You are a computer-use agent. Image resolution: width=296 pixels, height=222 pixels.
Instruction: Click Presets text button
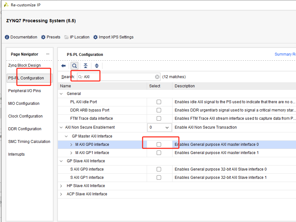click(53, 37)
